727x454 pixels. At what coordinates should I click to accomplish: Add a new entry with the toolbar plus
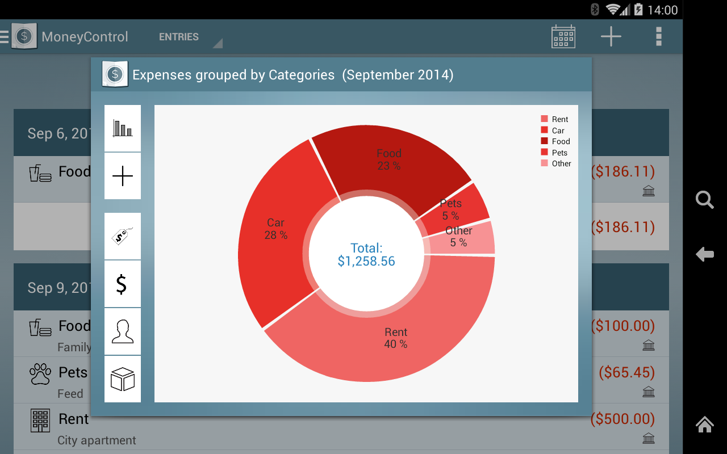click(611, 36)
